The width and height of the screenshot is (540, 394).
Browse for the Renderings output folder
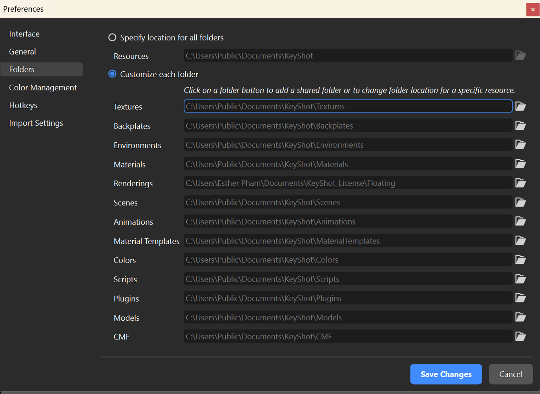(520, 183)
